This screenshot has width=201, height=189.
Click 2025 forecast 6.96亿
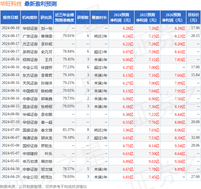pos(154,99)
